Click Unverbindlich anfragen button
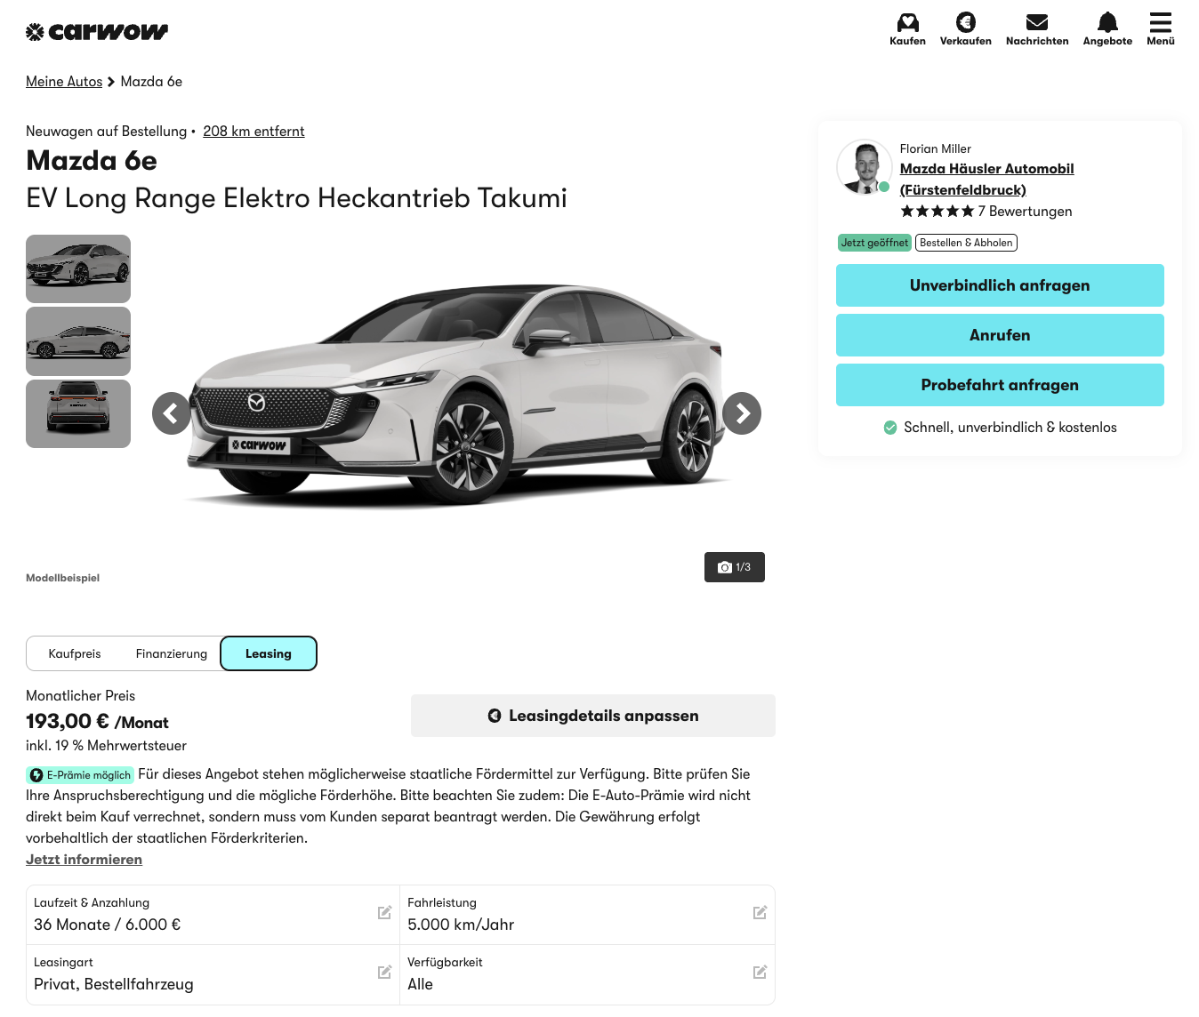Screen dimensions: 1199x1017 (x=1000, y=285)
